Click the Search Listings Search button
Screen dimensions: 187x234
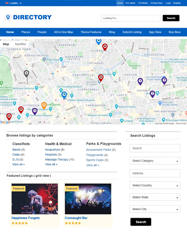click(x=141, y=222)
